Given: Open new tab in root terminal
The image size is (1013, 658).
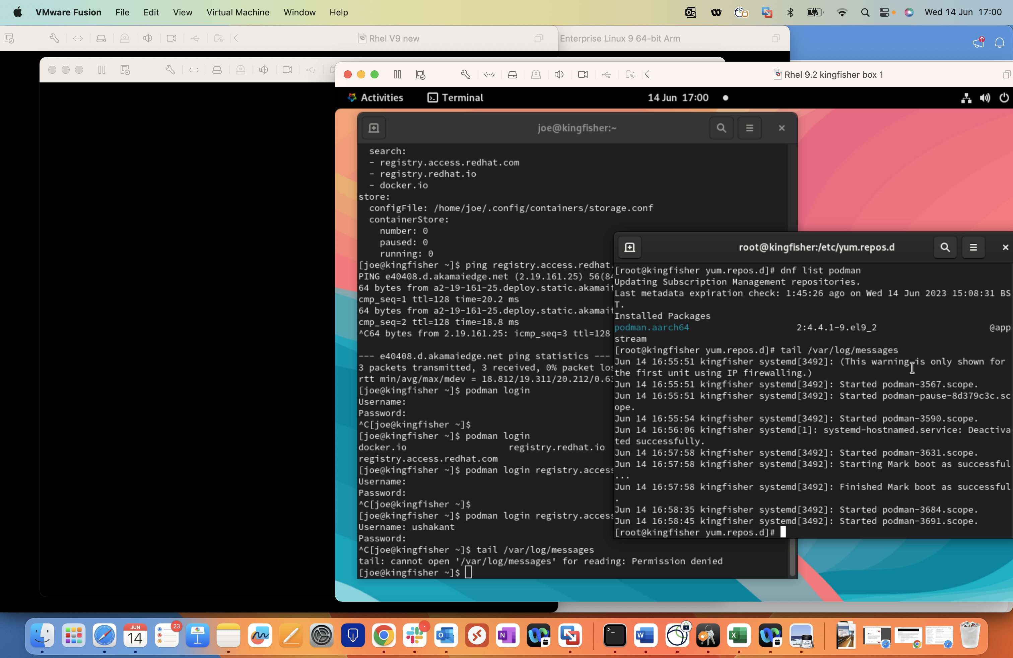Looking at the screenshot, I should point(629,247).
